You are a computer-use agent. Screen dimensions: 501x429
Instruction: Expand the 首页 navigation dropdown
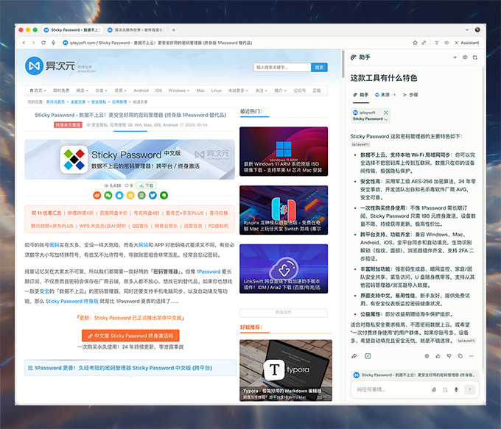(38, 91)
